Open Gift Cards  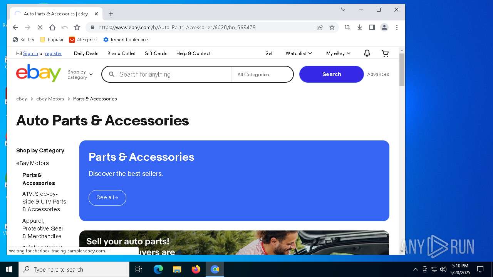pyautogui.click(x=156, y=53)
